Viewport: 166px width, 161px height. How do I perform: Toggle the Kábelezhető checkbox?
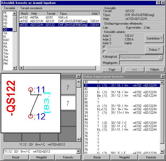tap(104, 47)
